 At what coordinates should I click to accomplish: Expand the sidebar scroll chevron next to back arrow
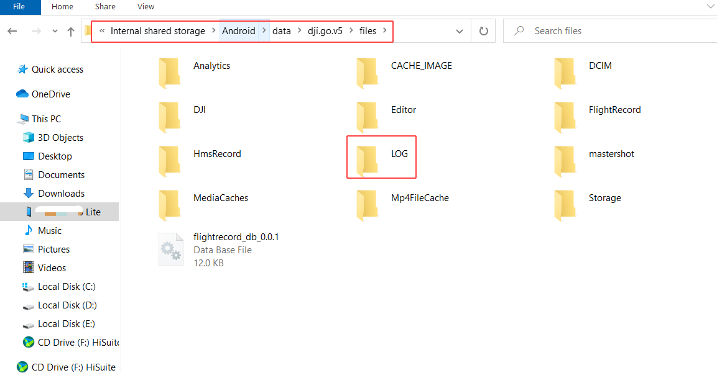point(55,30)
